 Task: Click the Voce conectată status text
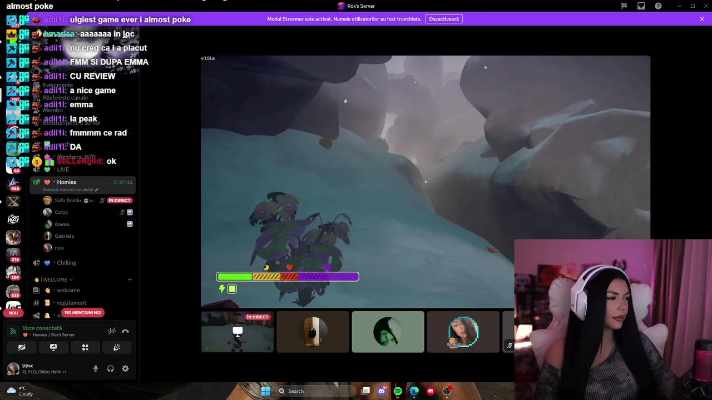tap(42, 328)
